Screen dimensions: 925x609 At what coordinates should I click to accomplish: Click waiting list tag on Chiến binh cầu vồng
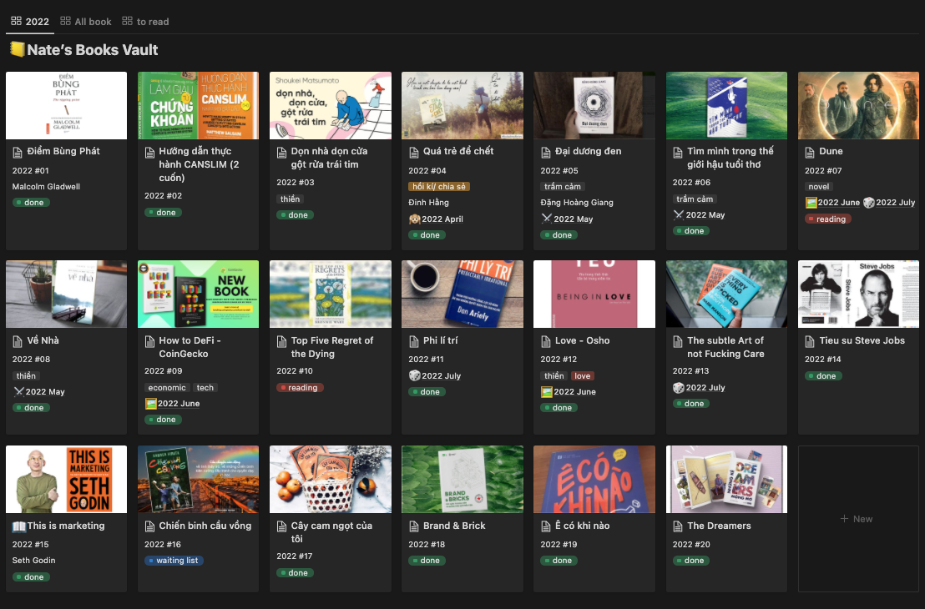click(x=174, y=561)
